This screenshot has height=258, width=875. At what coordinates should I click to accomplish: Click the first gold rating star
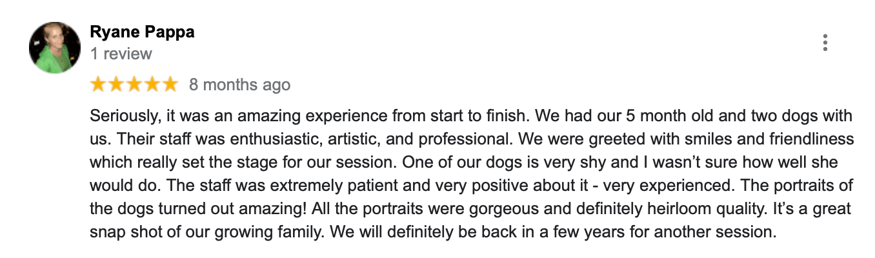point(98,84)
